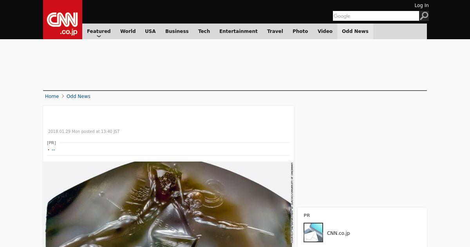Expand the Featured menu chevron
The width and height of the screenshot is (470, 247).
(99, 36)
